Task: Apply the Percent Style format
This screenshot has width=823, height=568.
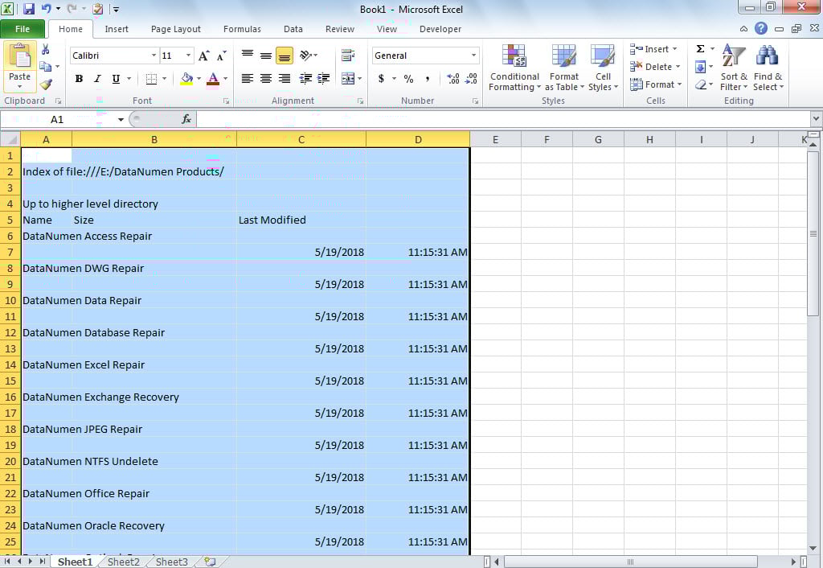Action: 408,79
